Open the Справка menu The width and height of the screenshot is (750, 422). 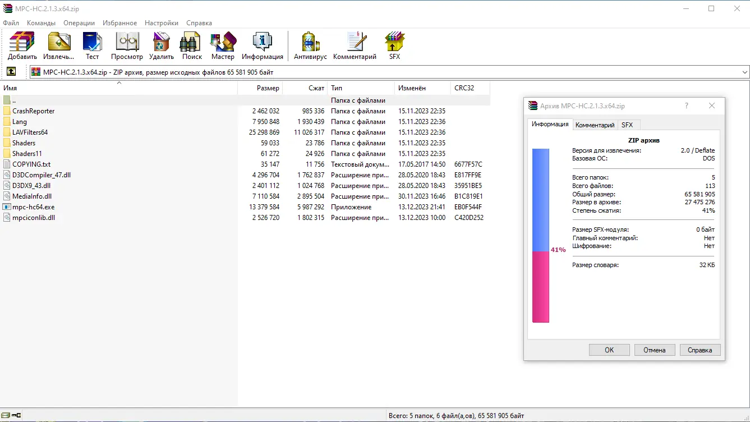click(199, 23)
